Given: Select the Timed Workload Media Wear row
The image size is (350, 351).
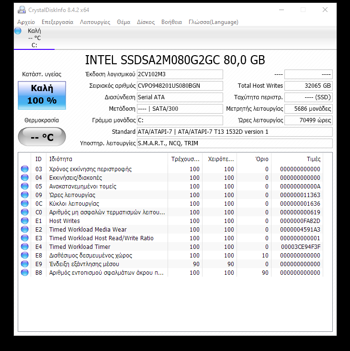Looking at the screenshot, I should tap(171, 230).
